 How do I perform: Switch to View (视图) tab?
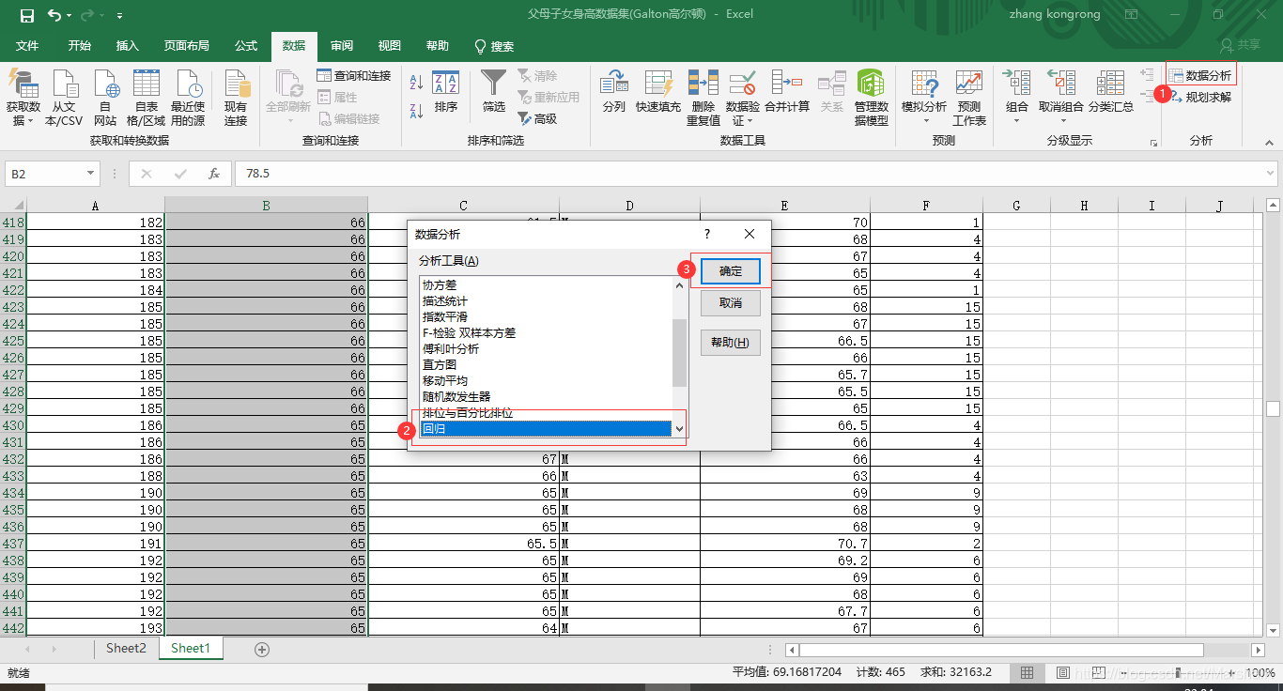click(389, 46)
